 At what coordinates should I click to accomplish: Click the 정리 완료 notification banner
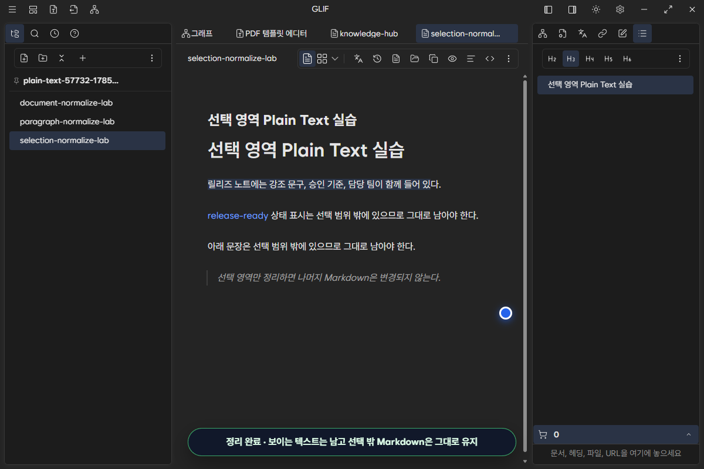coord(352,441)
